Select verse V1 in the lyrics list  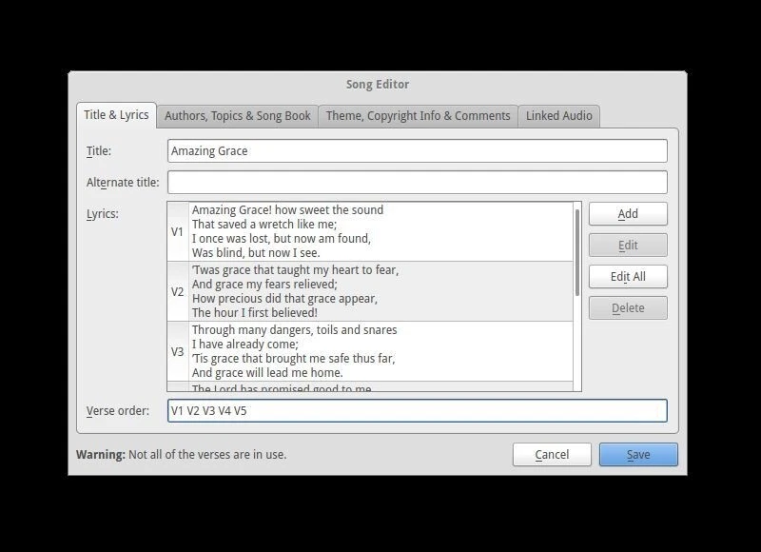click(x=371, y=229)
